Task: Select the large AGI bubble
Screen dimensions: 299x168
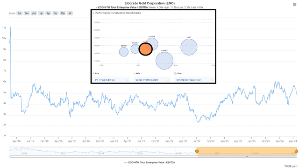Action: [189, 47]
